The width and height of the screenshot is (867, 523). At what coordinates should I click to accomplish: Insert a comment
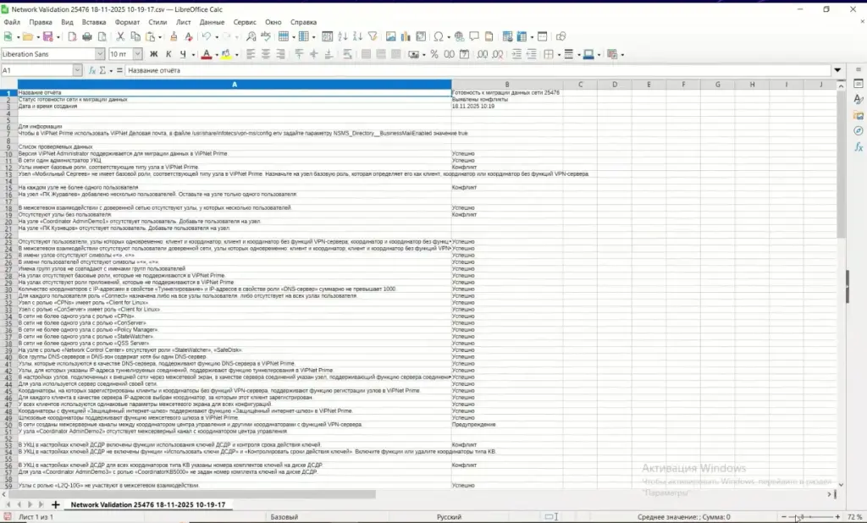click(x=474, y=36)
